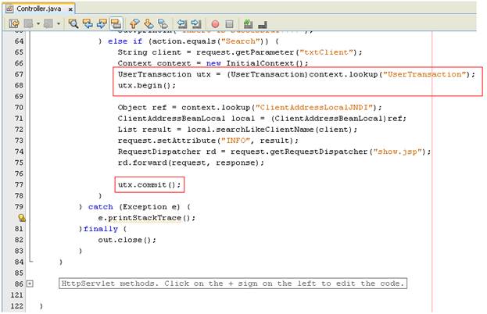Screen dimensions: 487x314
Task: Stop Macro Recording square icon
Action: click(229, 24)
